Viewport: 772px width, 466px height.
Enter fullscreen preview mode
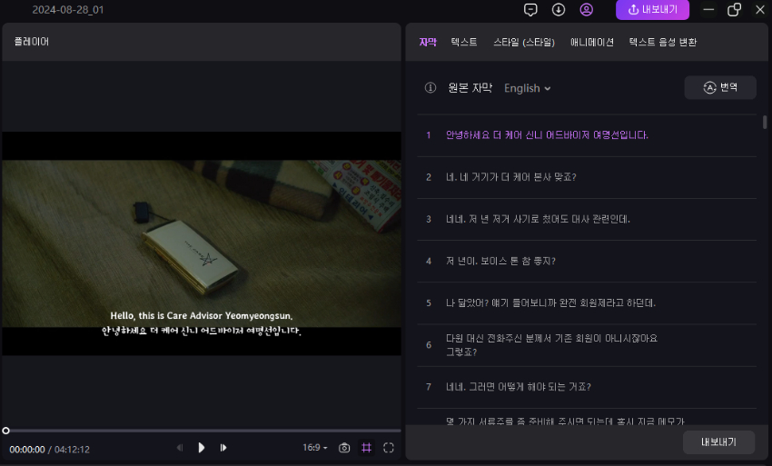[389, 448]
